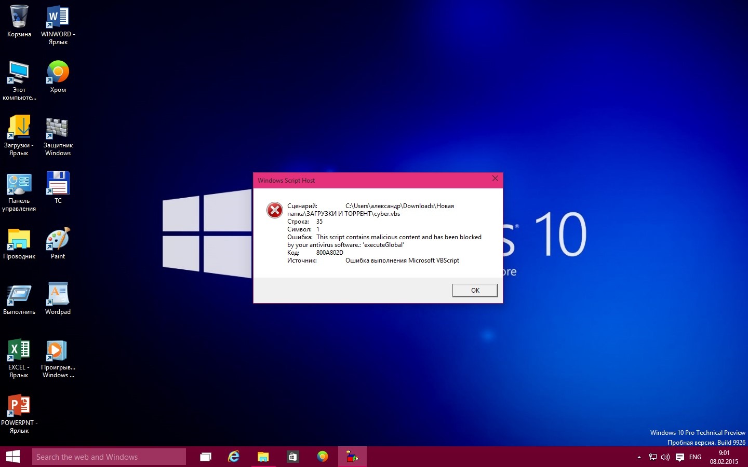
Task: Open the Выполнить run icon
Action: [19, 294]
